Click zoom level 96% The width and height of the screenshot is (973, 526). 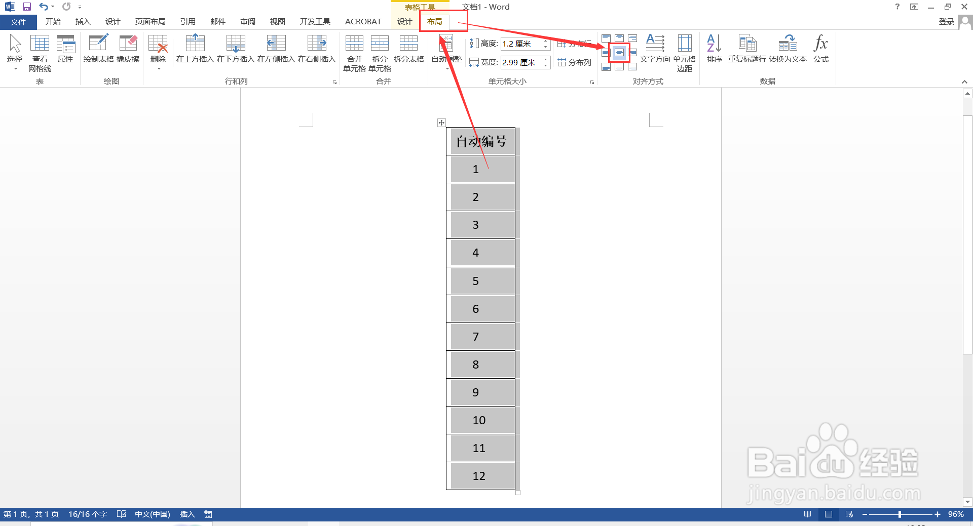coord(956,514)
